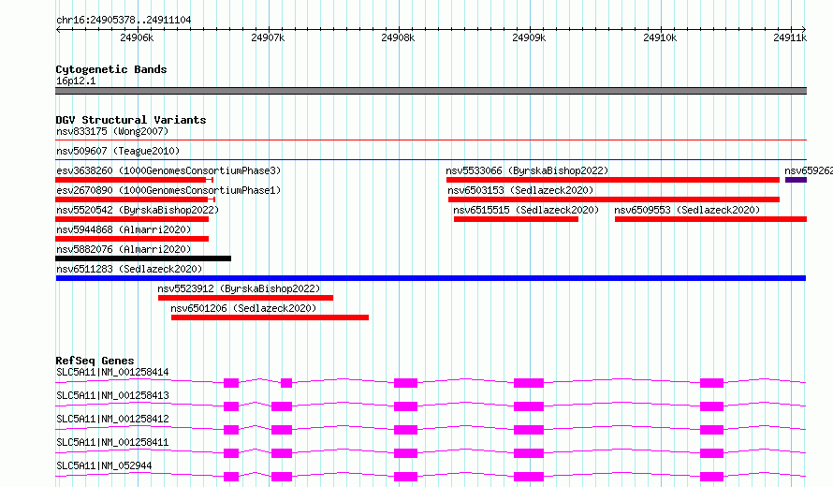Open esv3638260 (1000GenomesConsortiumPhase3) label
Viewport: 833px width, 487px height.
(x=168, y=170)
